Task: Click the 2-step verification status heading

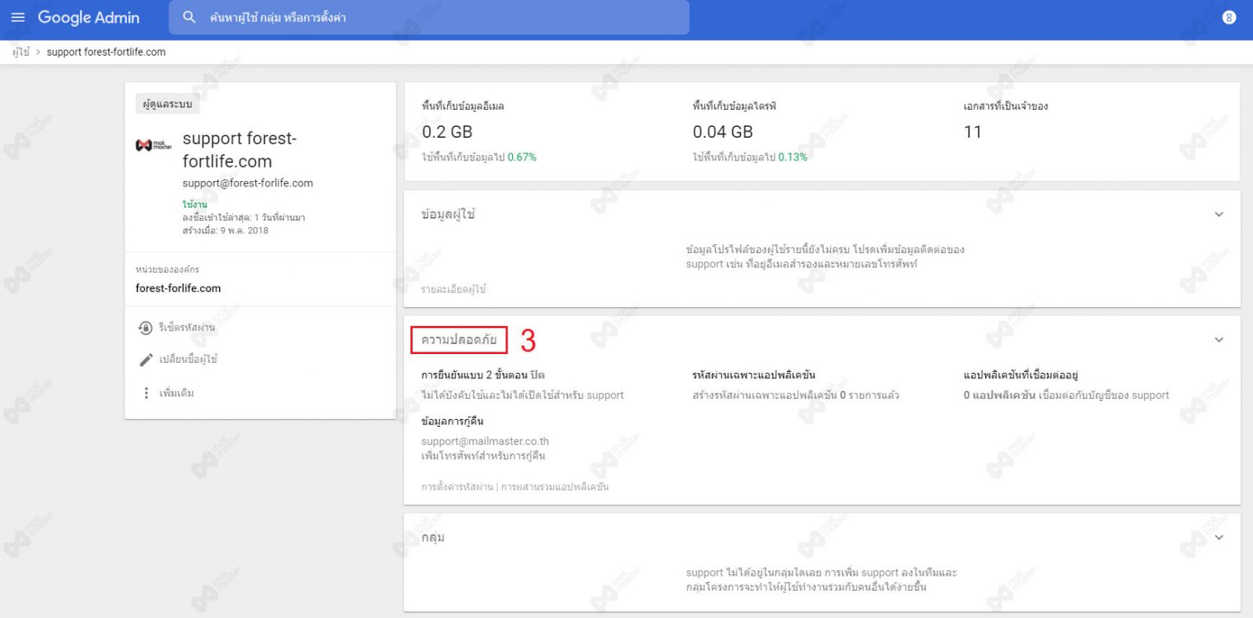Action: point(482,374)
